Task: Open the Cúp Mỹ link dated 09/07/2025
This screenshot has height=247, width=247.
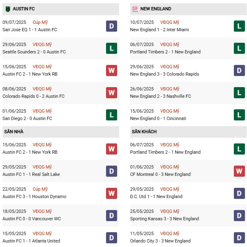Action: (40, 22)
